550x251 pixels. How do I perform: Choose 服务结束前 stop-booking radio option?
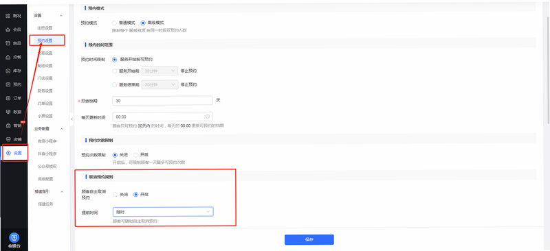pos(126,85)
